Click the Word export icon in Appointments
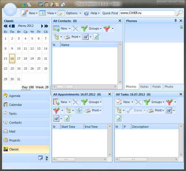The image size is (186, 171). click(56, 118)
